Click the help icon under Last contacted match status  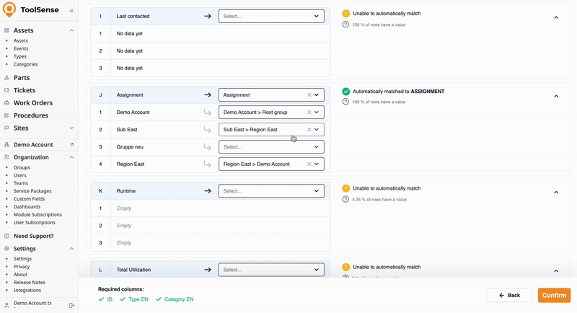click(346, 25)
